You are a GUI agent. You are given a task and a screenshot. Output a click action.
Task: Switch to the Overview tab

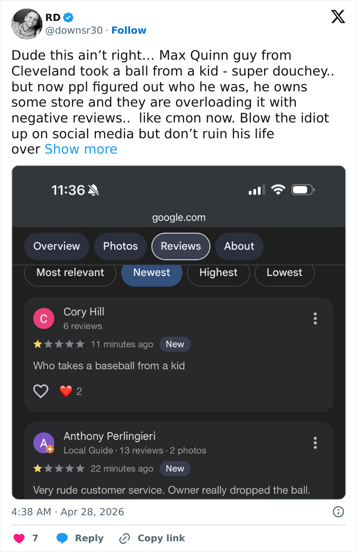[x=57, y=246]
